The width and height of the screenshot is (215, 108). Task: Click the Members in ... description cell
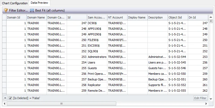point(157,91)
